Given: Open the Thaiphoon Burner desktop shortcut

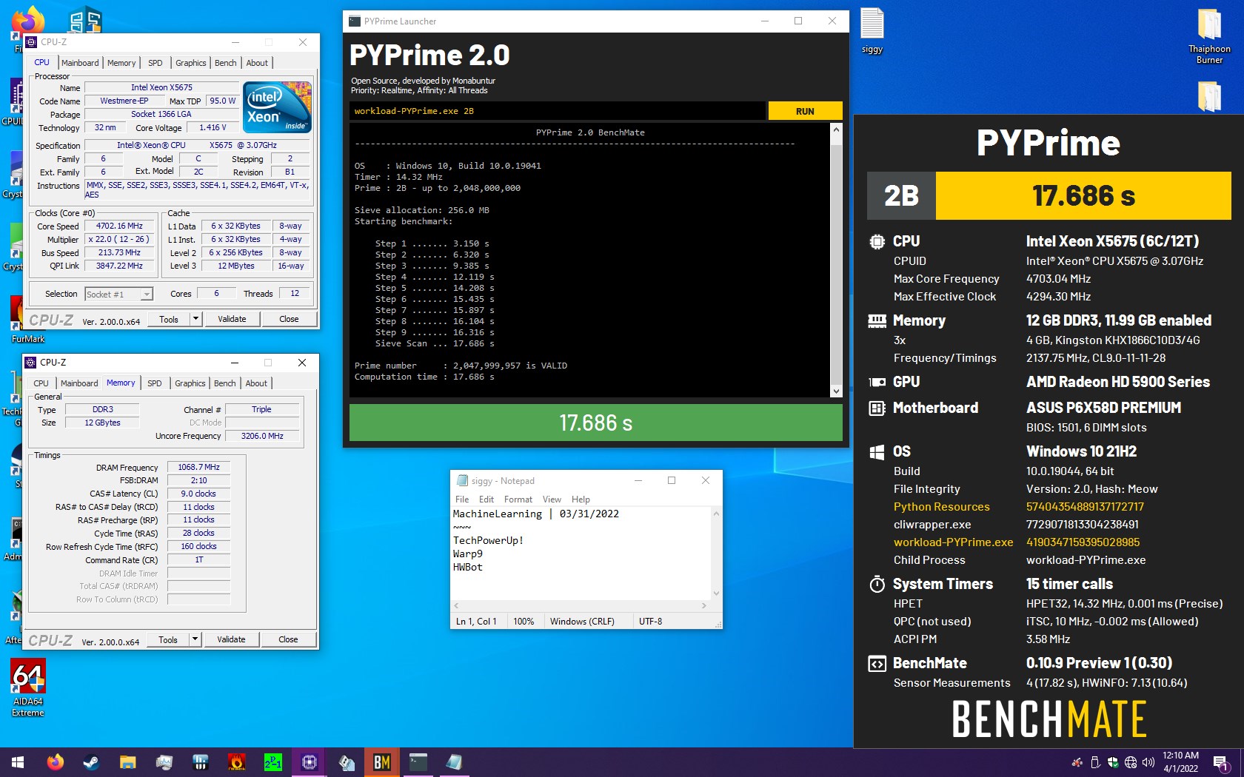Looking at the screenshot, I should 1209,36.
